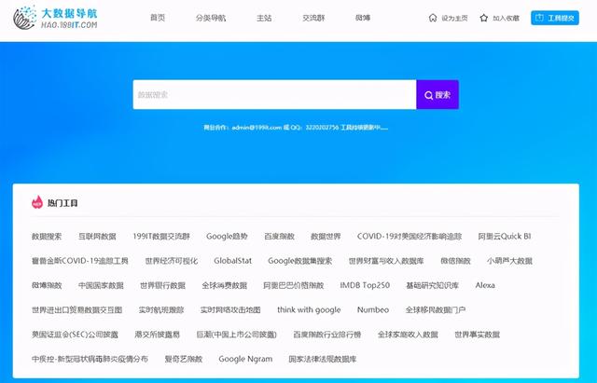Image resolution: width=597 pixels, height=383 pixels.
Task: Open COVID-19对美国经济影响追踪 link
Action: [x=410, y=236]
